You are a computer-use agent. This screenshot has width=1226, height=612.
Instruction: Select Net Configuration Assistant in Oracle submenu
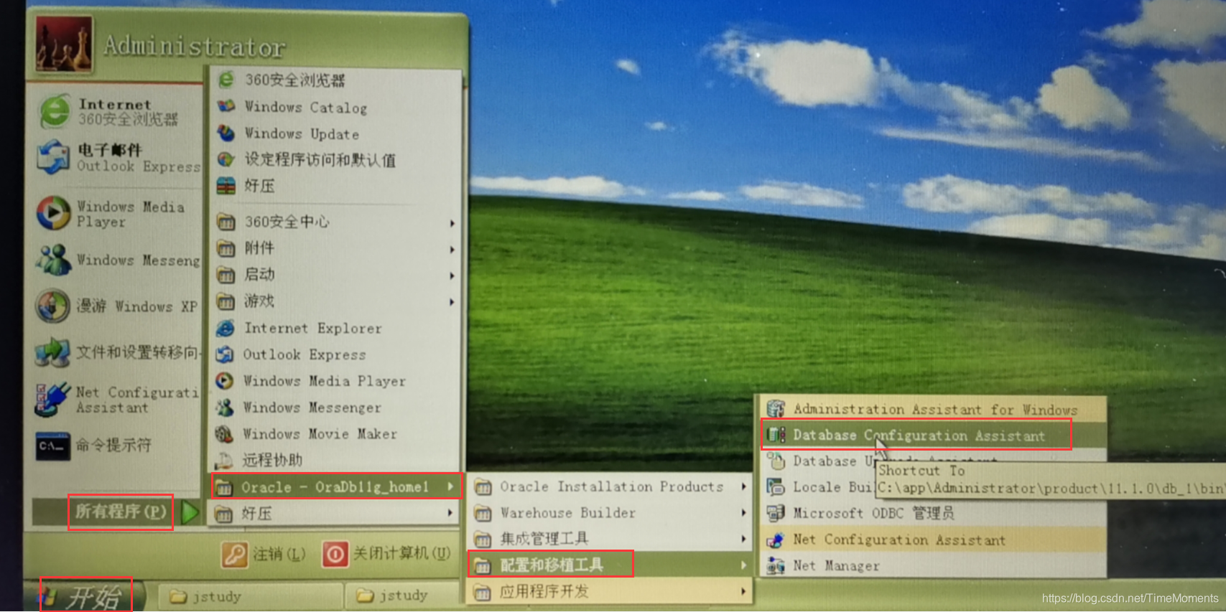coord(934,540)
